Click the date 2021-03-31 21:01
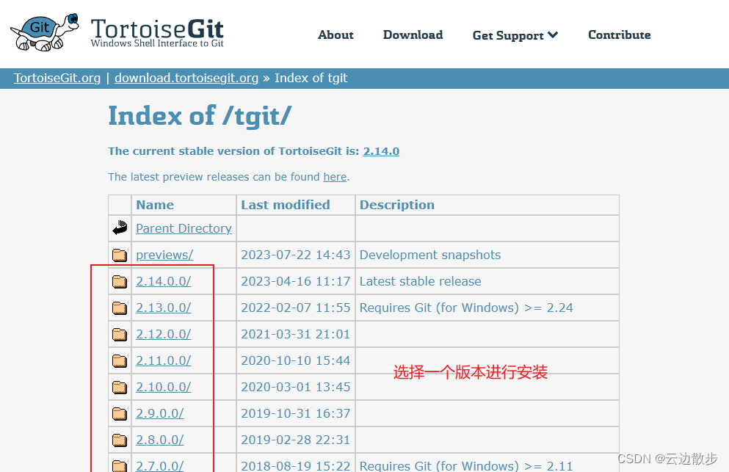This screenshot has width=729, height=472. [x=296, y=334]
